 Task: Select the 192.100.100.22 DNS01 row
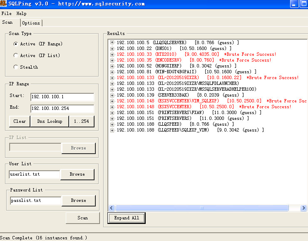pyautogui.click(x=174, y=49)
